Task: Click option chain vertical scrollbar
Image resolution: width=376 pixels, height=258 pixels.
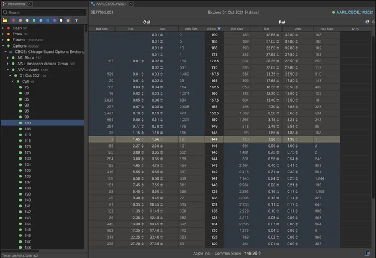Action: point(373,117)
